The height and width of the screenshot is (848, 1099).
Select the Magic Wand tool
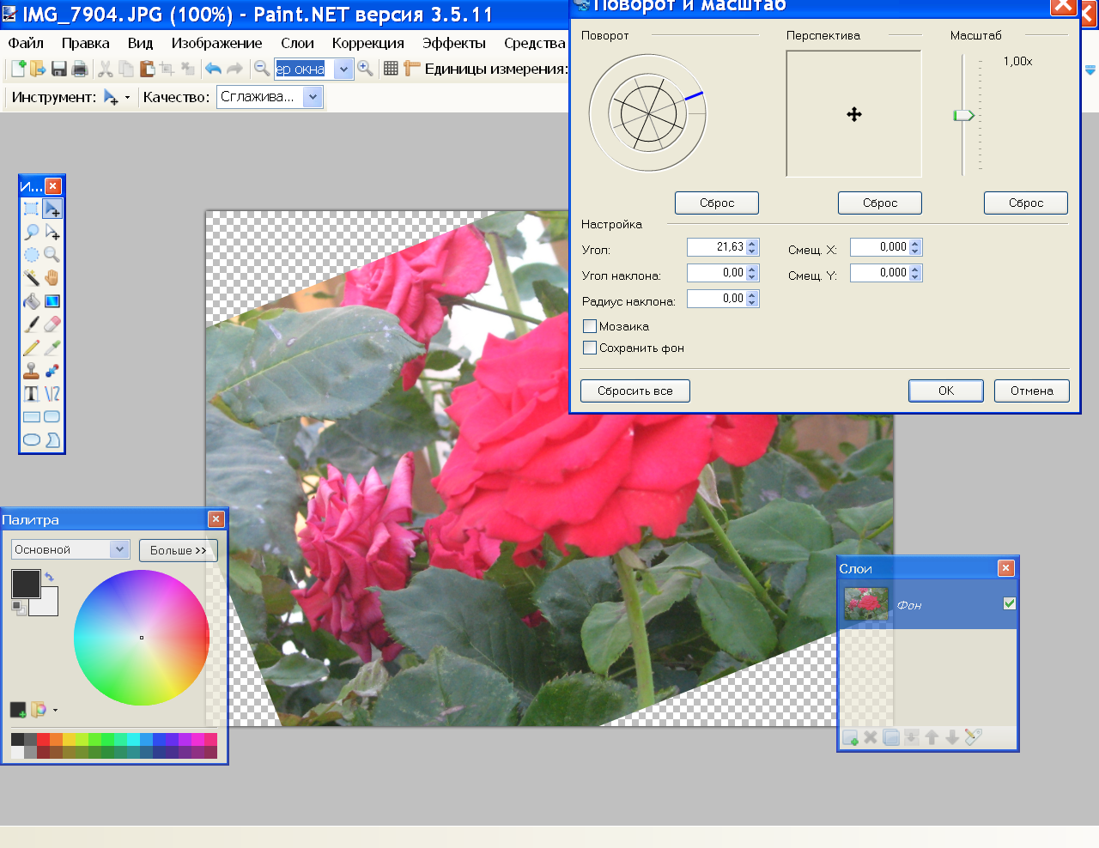[x=32, y=278]
